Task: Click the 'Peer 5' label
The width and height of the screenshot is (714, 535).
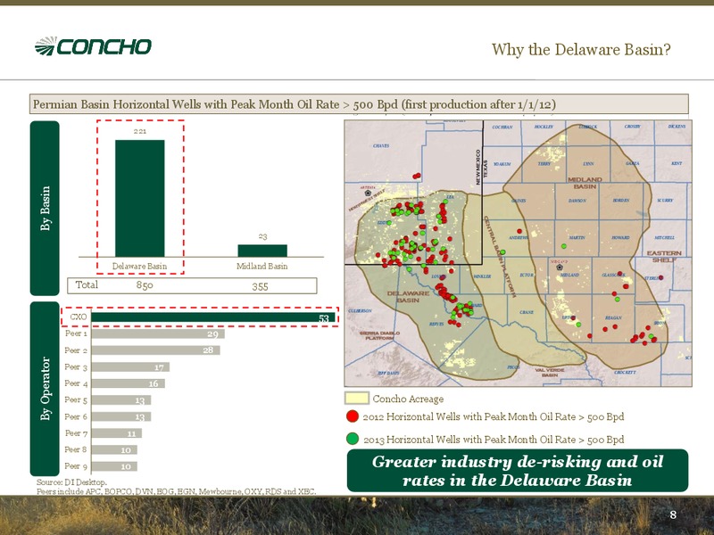Action: pyautogui.click(x=76, y=399)
